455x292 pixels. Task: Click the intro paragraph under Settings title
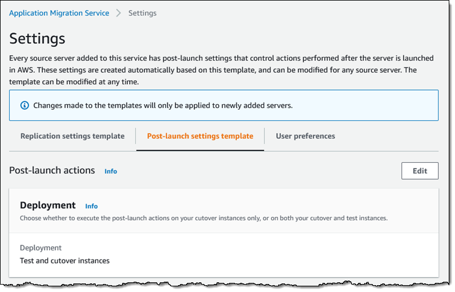pyautogui.click(x=222, y=70)
